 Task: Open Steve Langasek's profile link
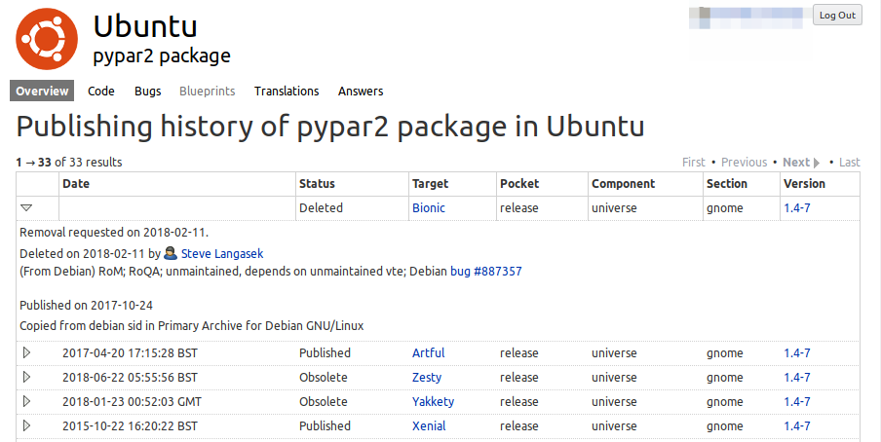(222, 254)
